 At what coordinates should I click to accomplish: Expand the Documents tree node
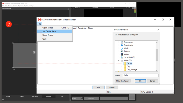(x=119, y=42)
